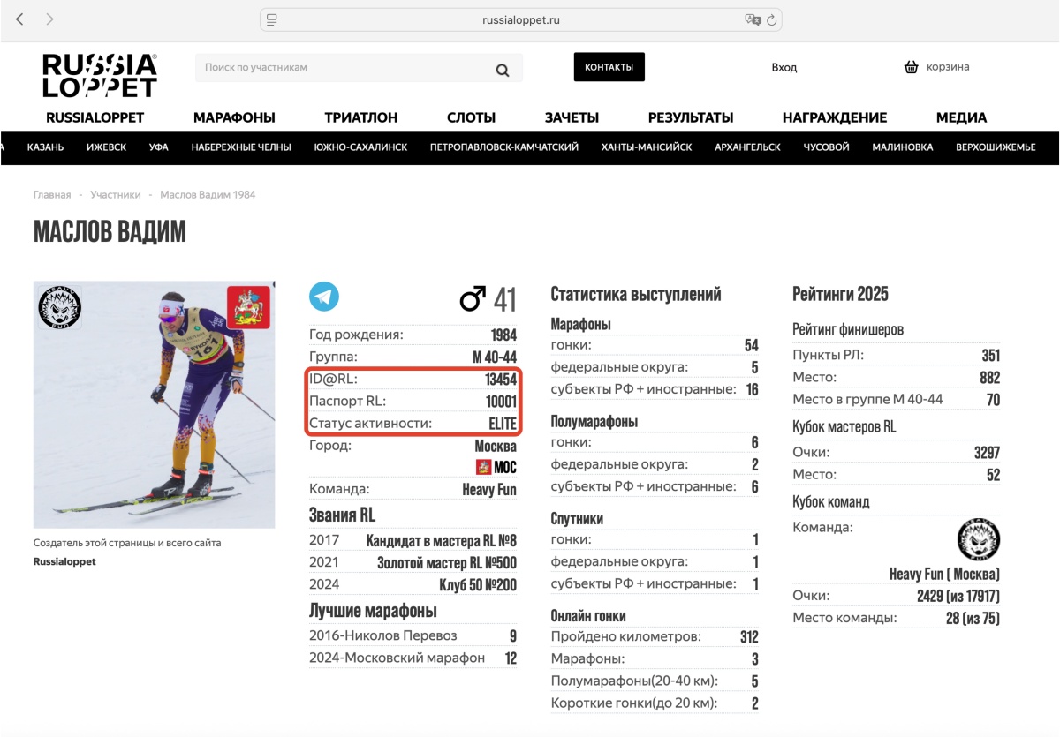Viewport: 1060px width, 737px height.
Task: Select ЧУСОВОЙ in the city bar
Action: click(x=827, y=147)
